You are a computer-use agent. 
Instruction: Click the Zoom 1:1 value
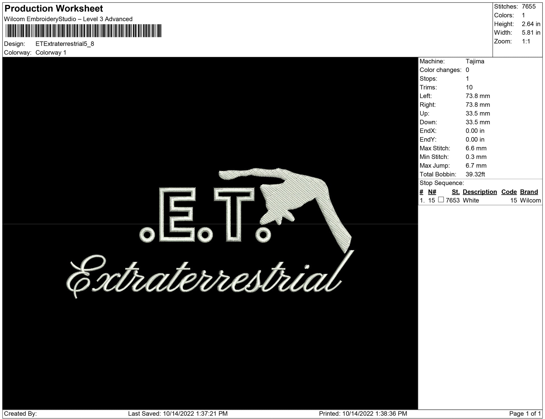[x=526, y=41]
